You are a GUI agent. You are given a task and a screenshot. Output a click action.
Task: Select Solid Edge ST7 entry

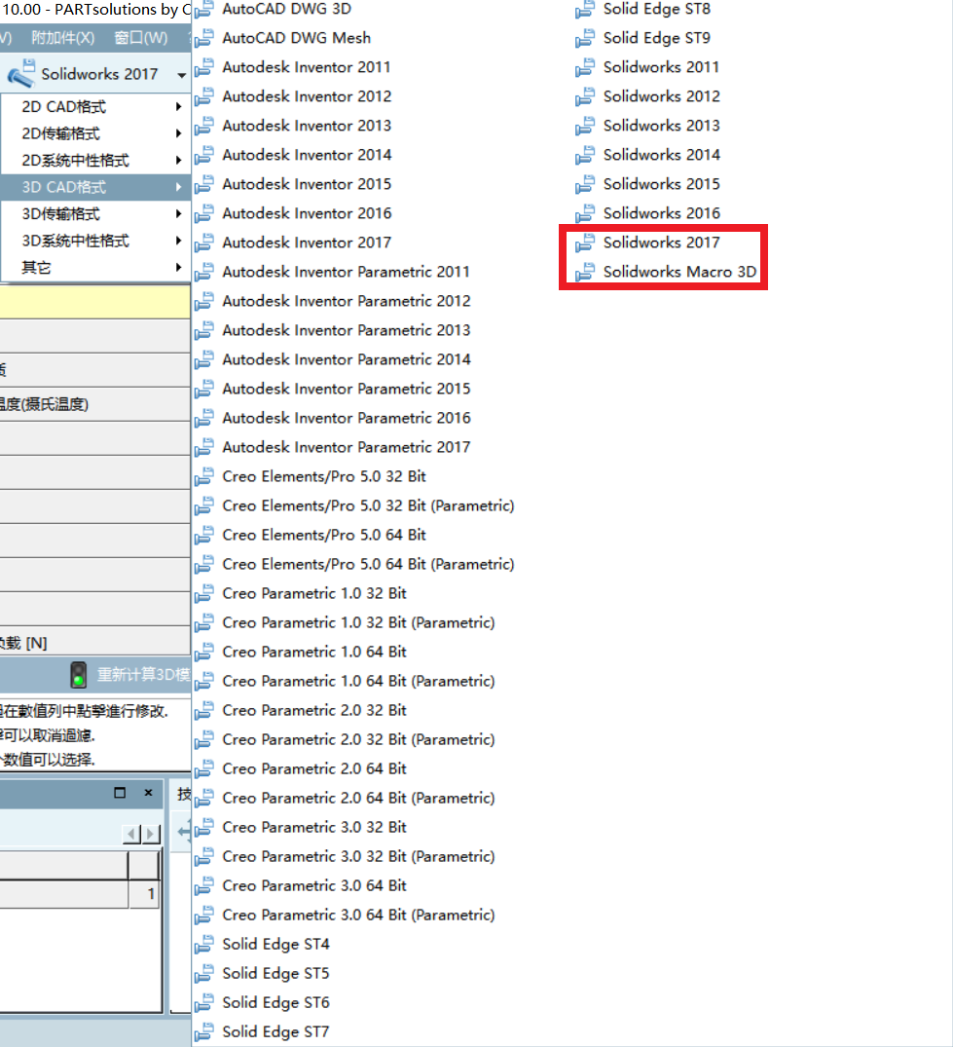click(x=275, y=1032)
